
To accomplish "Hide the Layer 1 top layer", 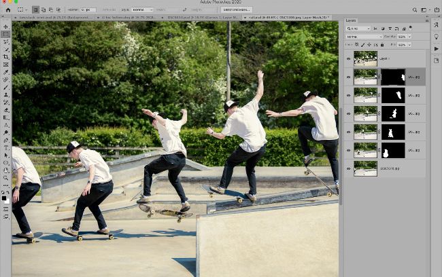I will point(348,58).
